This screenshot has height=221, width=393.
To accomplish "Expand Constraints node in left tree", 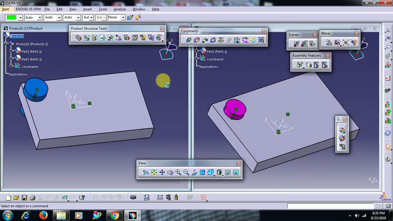I will pos(11,66).
